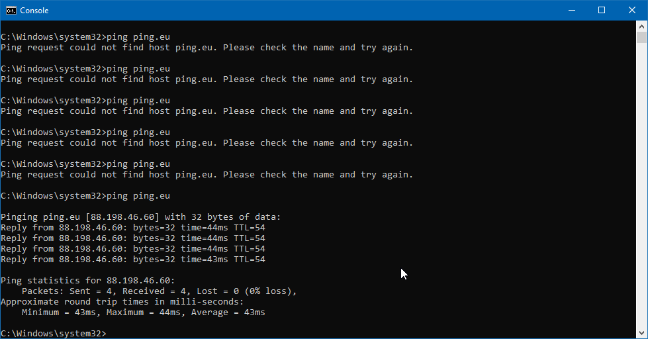This screenshot has height=339, width=648.
Task: Minimize the Console window
Action: [x=572, y=10]
